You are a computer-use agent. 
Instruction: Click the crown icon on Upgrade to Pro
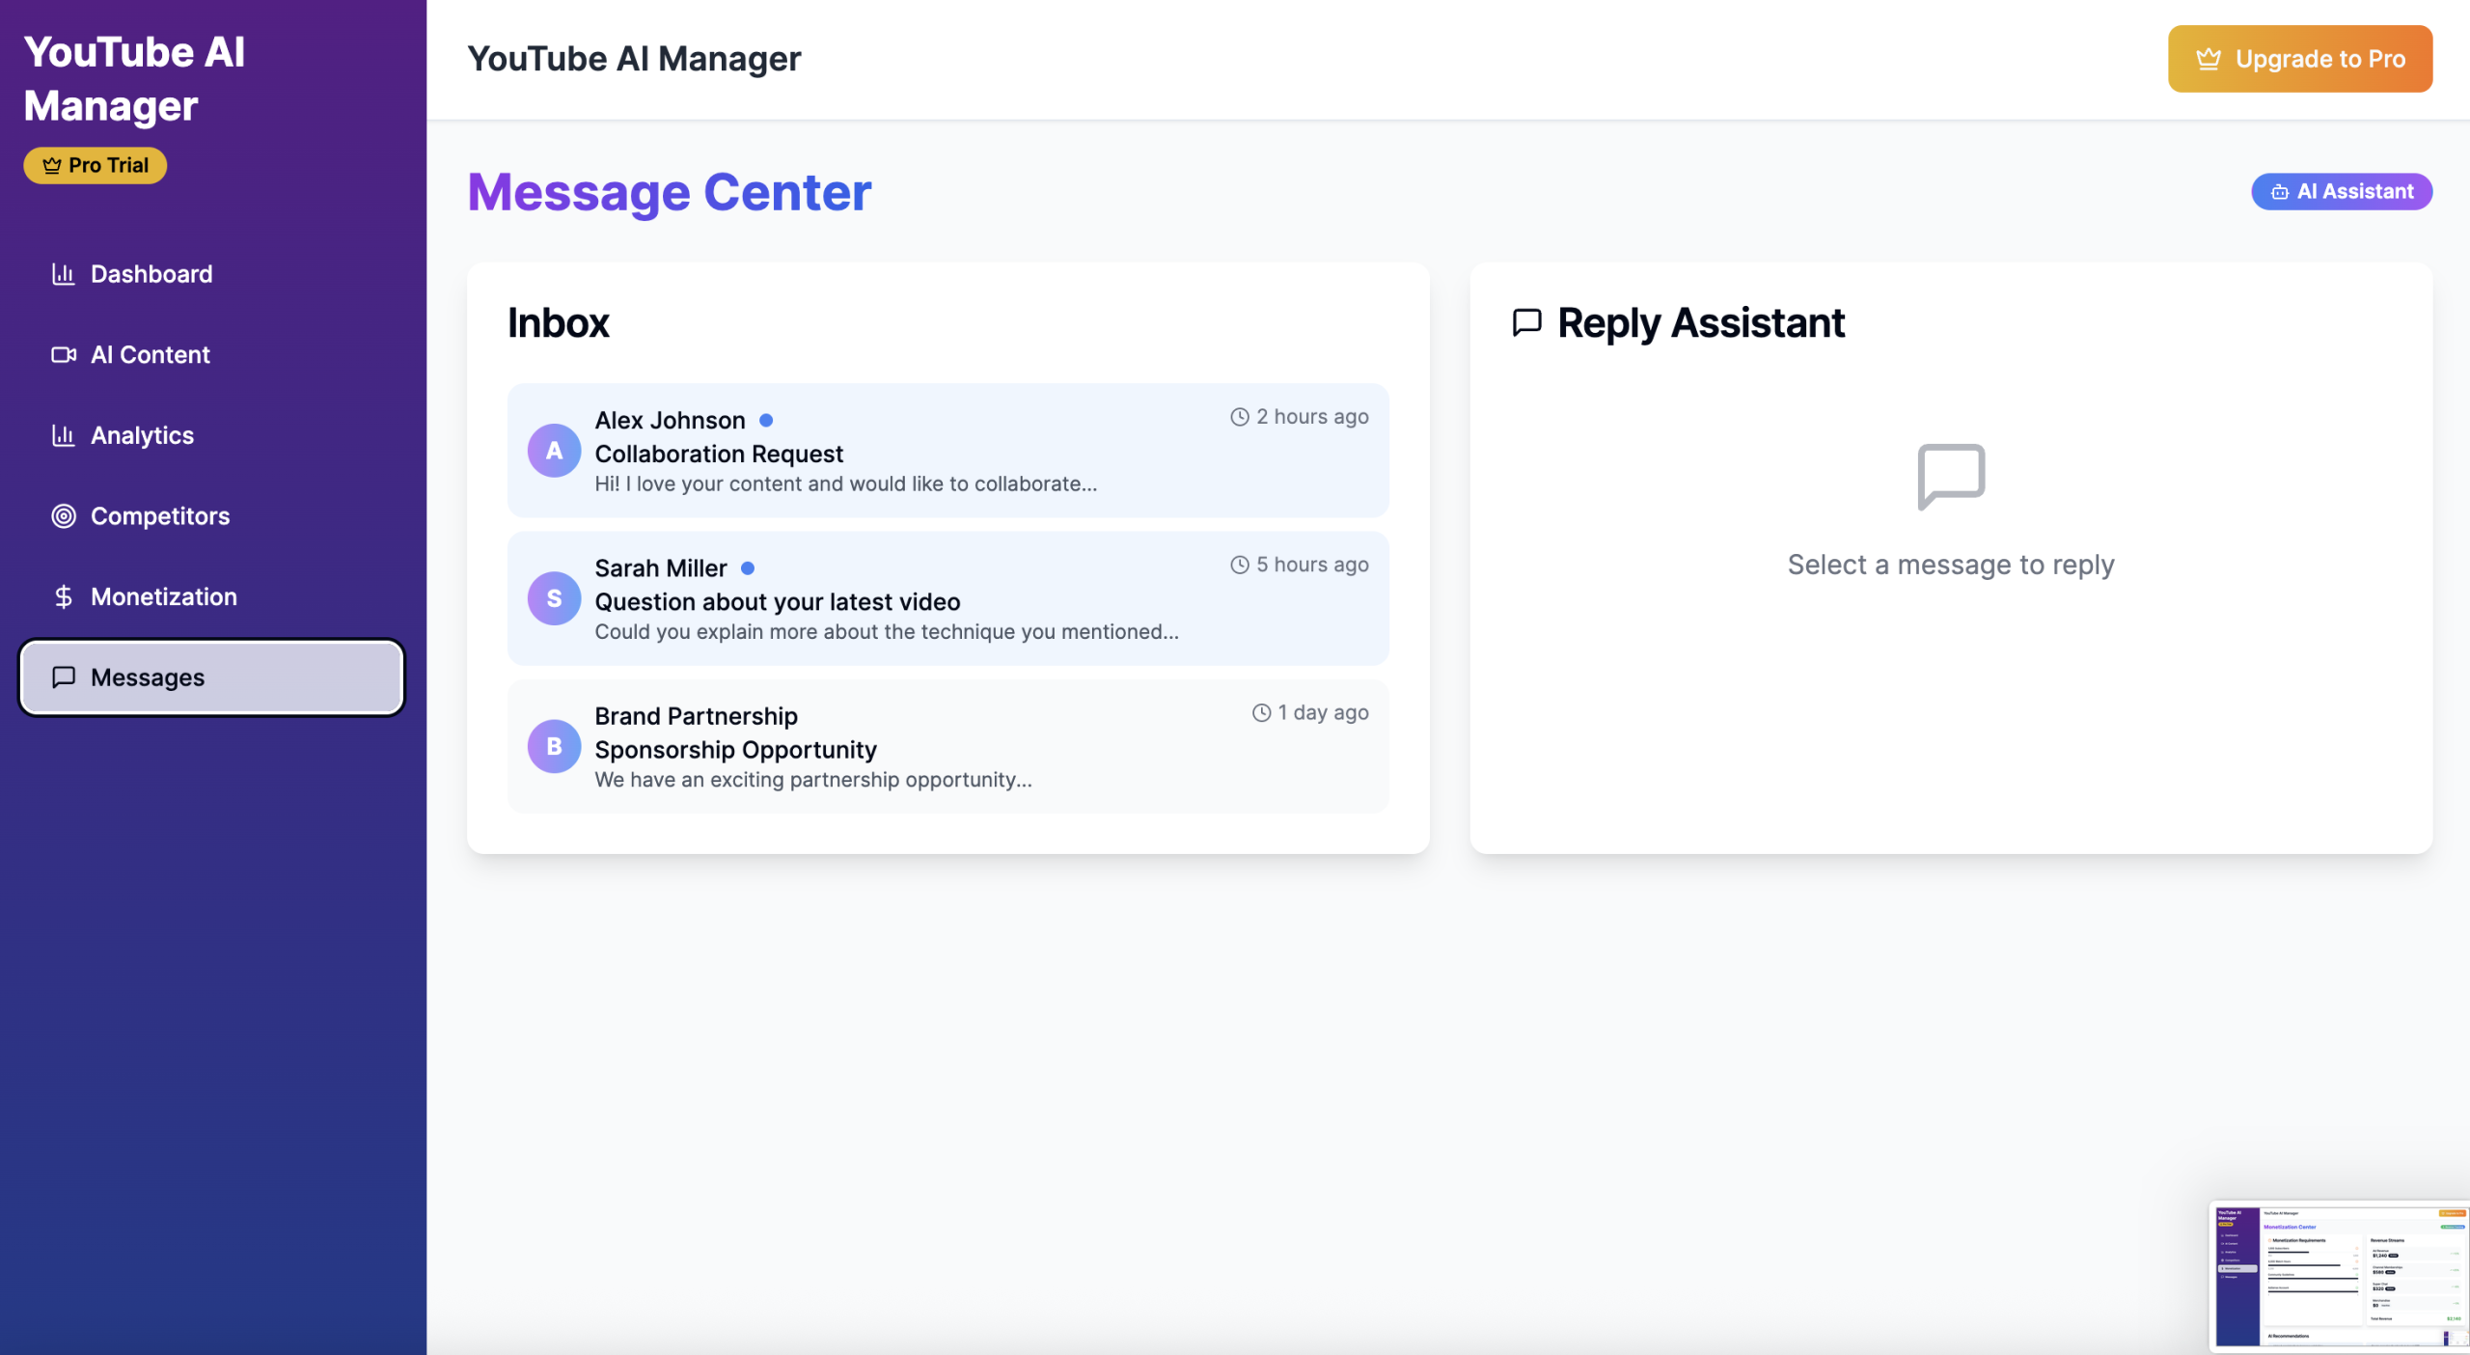click(x=2208, y=59)
